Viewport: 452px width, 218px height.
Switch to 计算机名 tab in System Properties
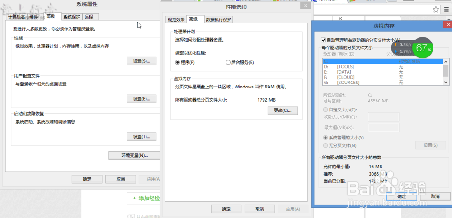point(16,17)
